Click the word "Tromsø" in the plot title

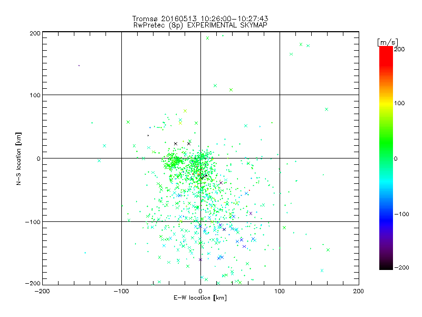point(145,18)
